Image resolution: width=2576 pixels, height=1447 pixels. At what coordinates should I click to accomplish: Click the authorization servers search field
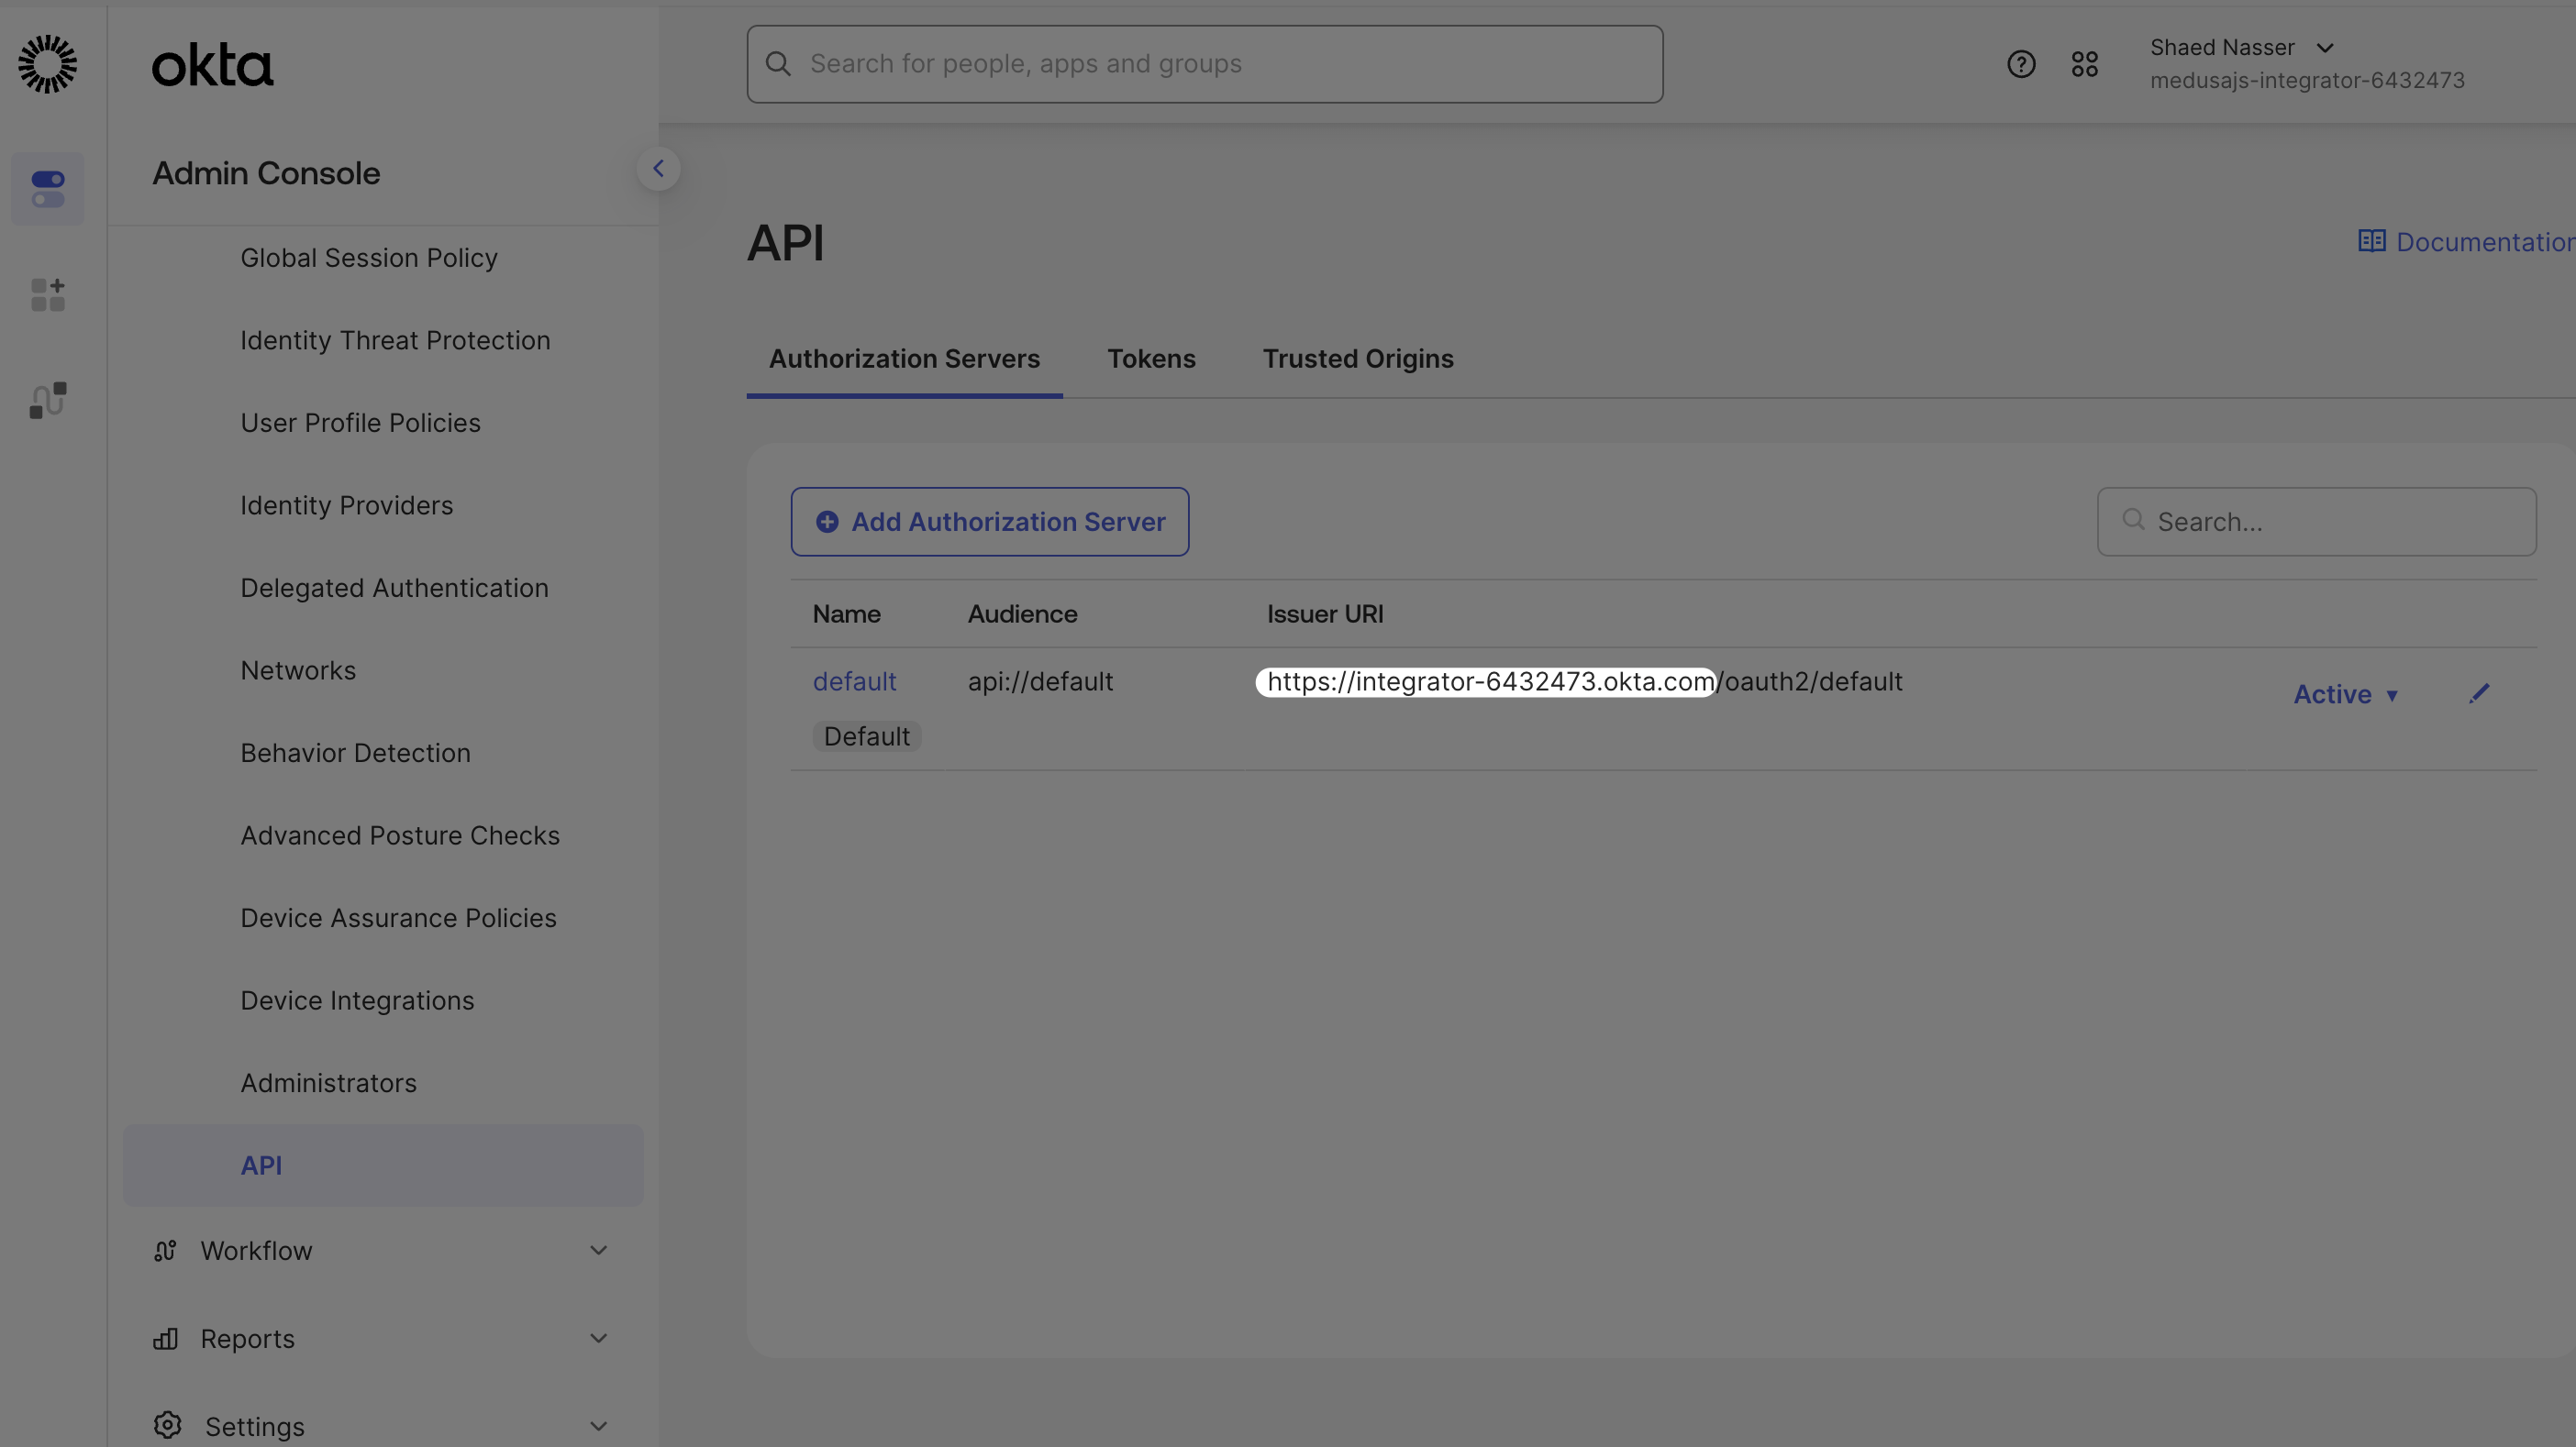click(2316, 521)
